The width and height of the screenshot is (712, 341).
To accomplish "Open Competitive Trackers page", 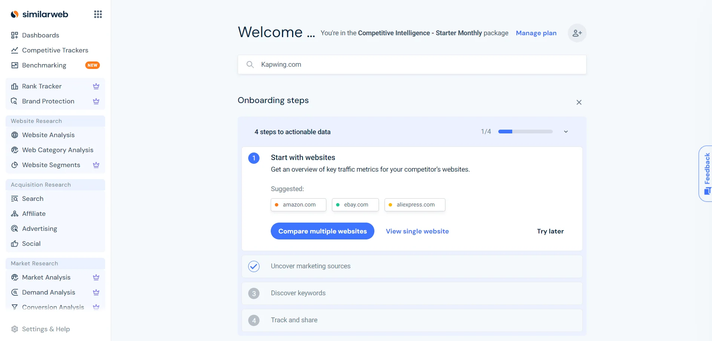I will tap(56, 50).
